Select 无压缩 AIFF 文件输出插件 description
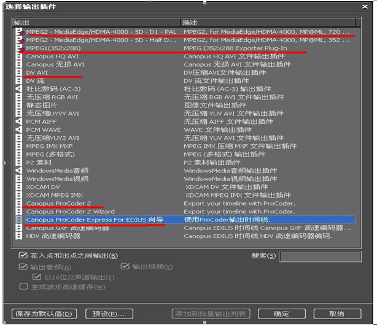 tap(228, 122)
